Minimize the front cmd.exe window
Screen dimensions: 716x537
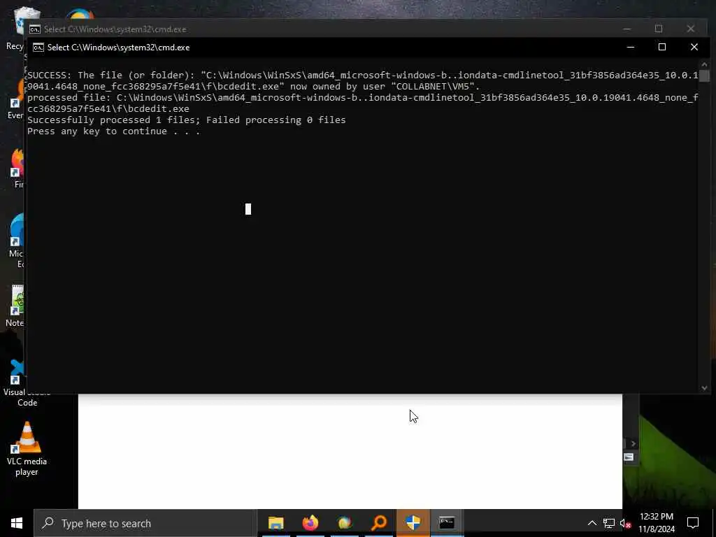(631, 47)
